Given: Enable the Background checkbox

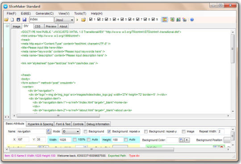Looking at the screenshot, I should [x=85, y=132].
